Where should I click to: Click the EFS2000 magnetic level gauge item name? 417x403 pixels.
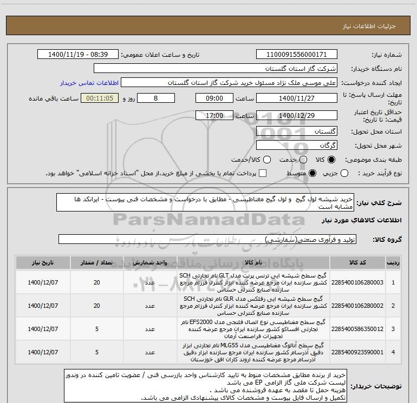[253, 329]
